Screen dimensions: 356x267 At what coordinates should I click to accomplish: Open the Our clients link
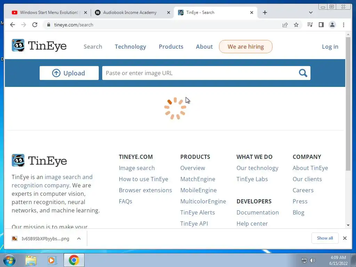point(307,179)
